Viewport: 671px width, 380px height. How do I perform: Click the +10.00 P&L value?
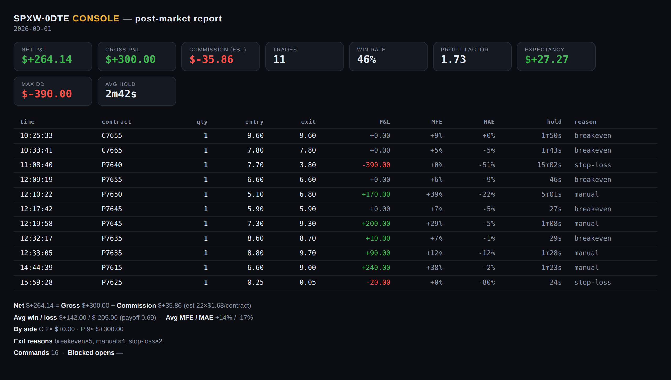click(x=378, y=238)
